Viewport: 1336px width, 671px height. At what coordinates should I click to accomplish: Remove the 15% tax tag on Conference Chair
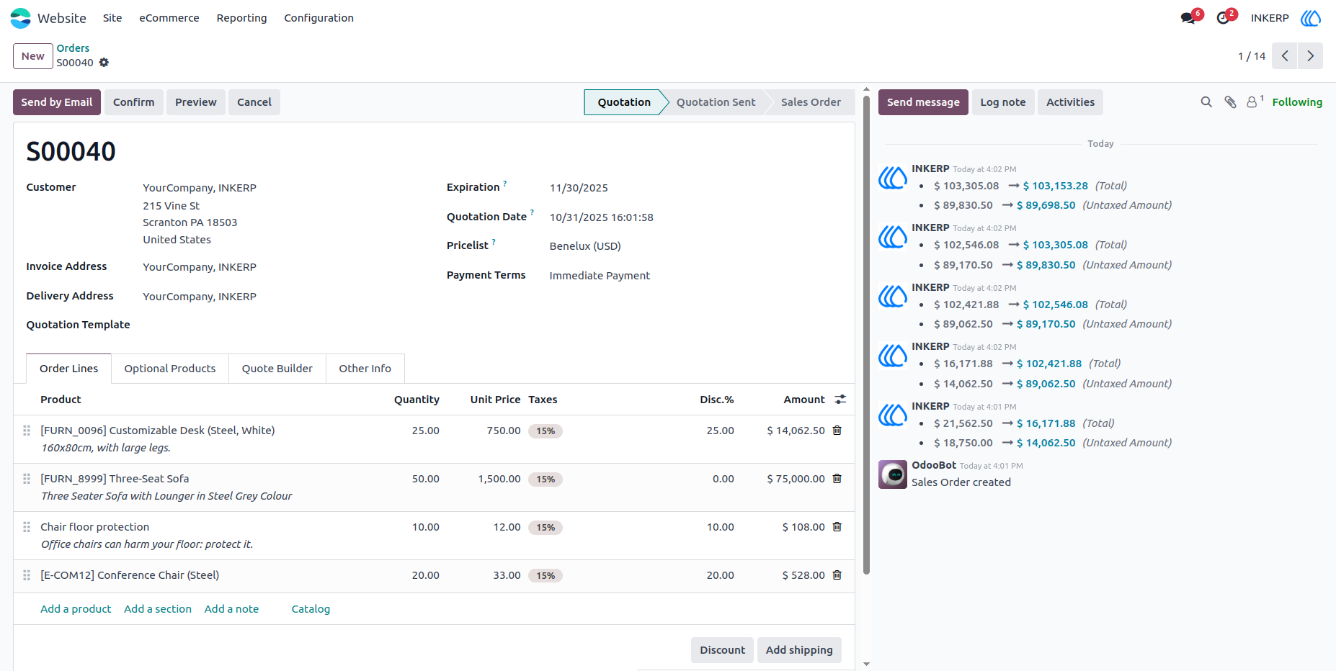coord(545,576)
